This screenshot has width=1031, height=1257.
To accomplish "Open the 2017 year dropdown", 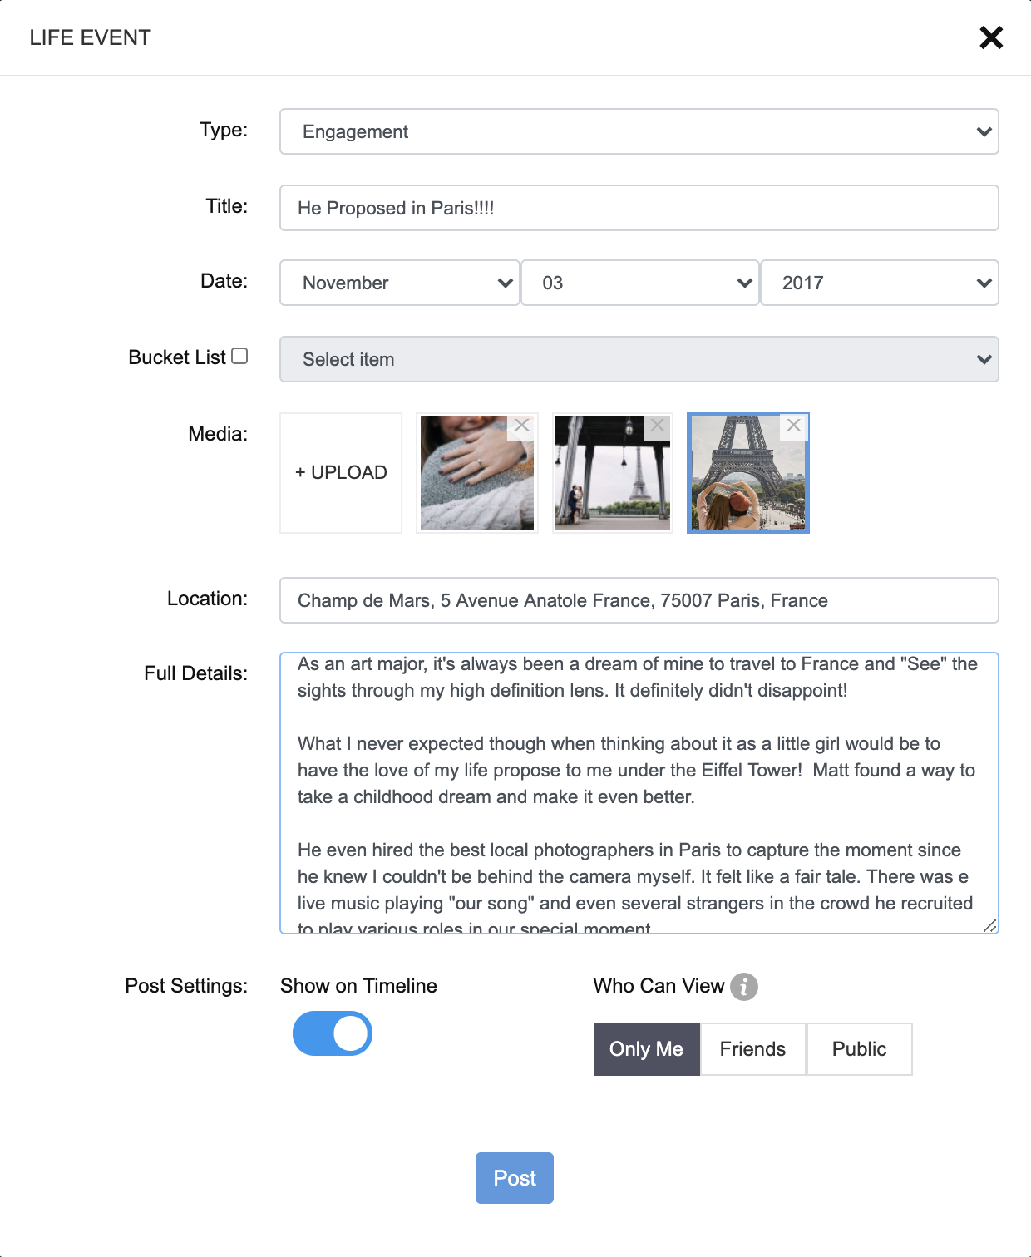I will click(879, 283).
